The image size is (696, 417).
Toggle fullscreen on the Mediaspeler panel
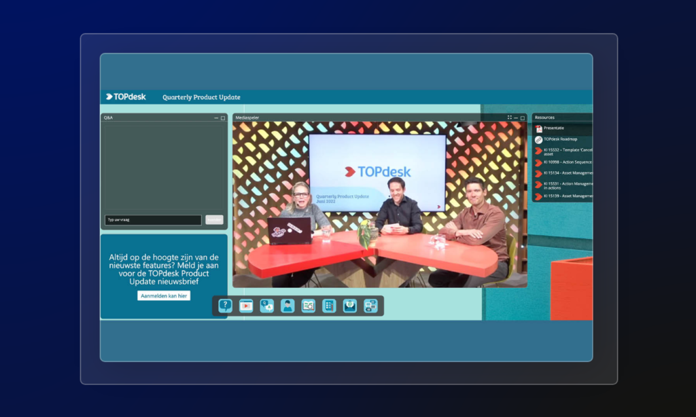510,117
